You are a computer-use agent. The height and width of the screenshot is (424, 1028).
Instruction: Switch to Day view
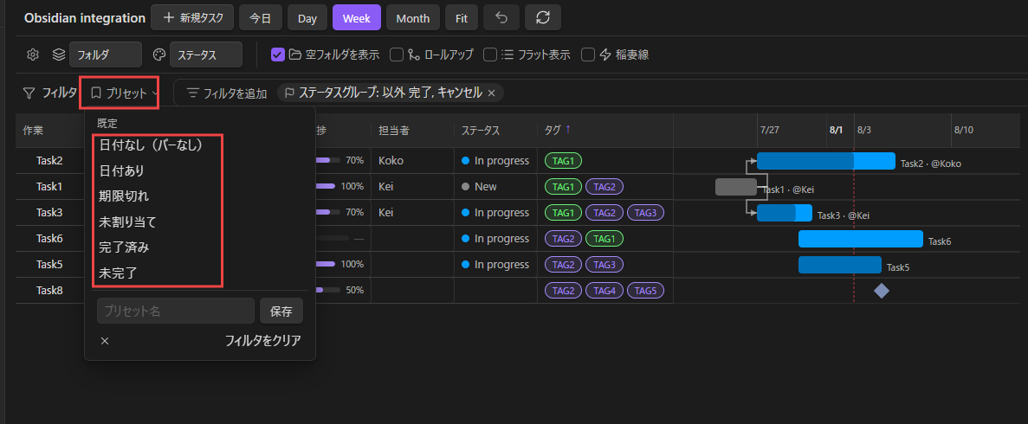click(307, 17)
